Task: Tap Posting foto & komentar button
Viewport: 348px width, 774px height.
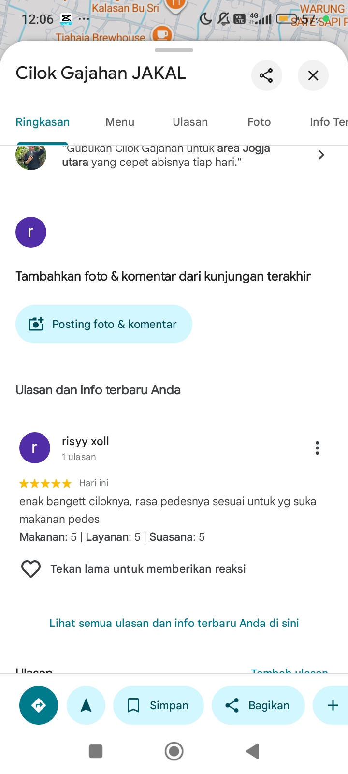Action: (x=104, y=324)
